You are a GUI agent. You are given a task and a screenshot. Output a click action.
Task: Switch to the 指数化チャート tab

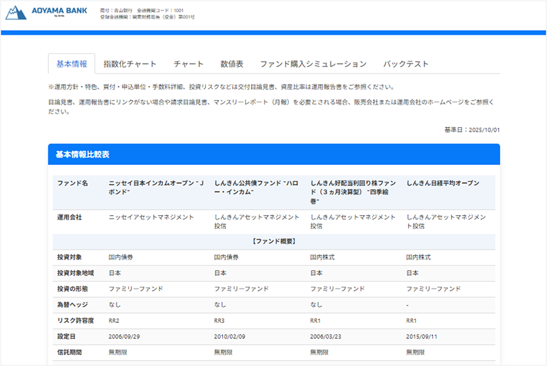tap(130, 64)
